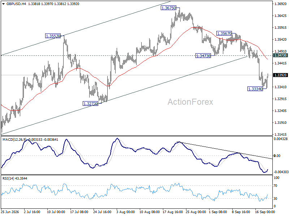Screen dimensions: 289x216
Task: Click the dropdown triangle beside GBPUSD,H4
Action: 3,4
